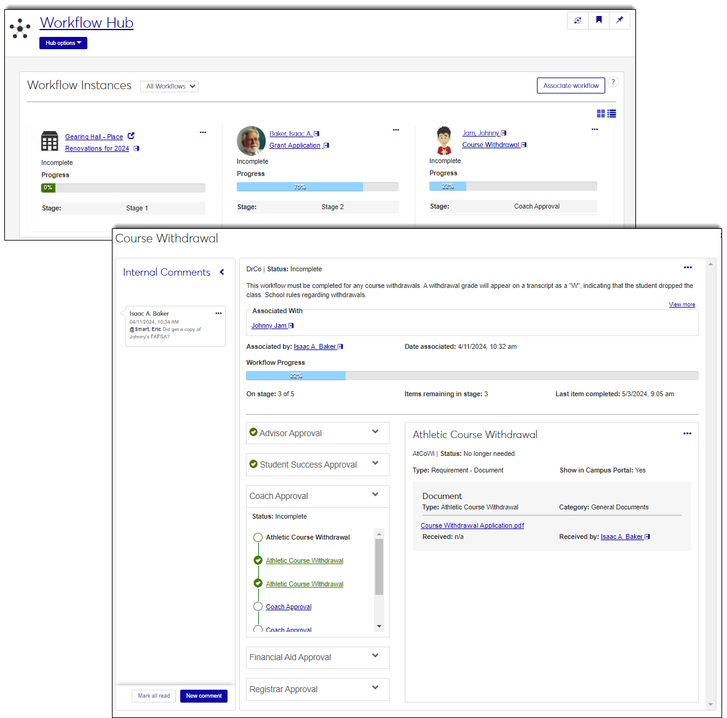This screenshot has height=718, width=727.
Task: Open help question mark icon
Action: click(x=613, y=82)
